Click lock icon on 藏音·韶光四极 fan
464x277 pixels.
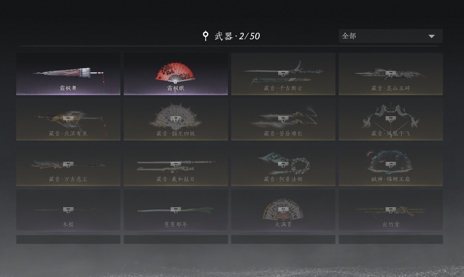[x=176, y=119]
